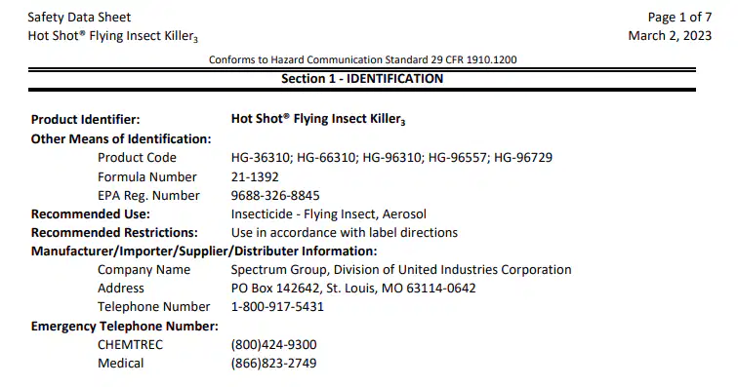Click telephone number 1-800-917-5431

[277, 307]
